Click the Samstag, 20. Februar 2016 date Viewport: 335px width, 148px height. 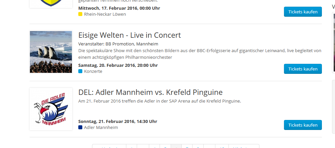[x=118, y=65]
